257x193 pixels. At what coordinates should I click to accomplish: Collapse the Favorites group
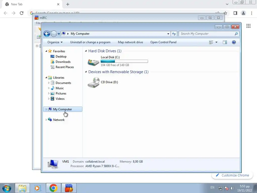coord(46,51)
